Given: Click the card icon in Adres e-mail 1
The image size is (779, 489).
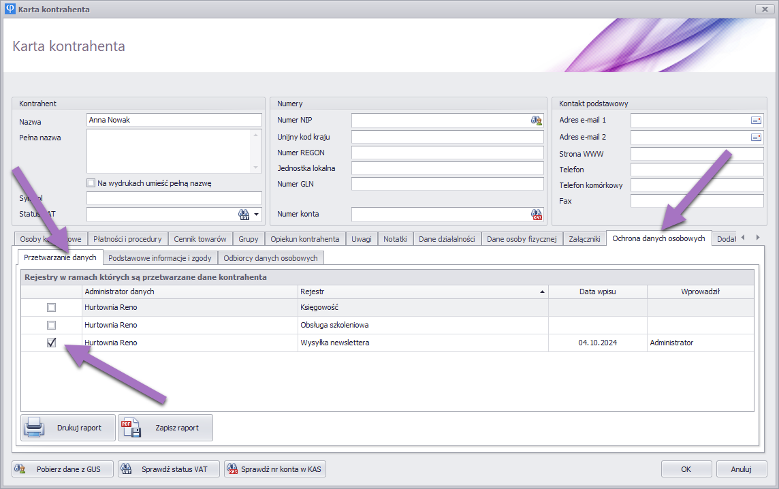Looking at the screenshot, I should [756, 121].
